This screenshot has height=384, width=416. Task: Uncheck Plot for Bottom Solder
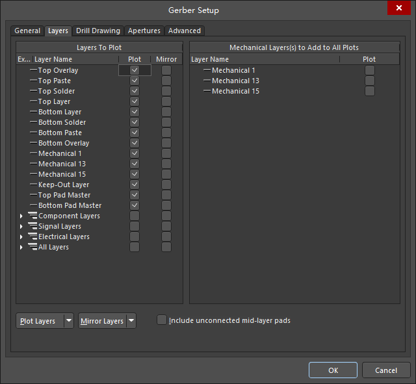(x=135, y=122)
